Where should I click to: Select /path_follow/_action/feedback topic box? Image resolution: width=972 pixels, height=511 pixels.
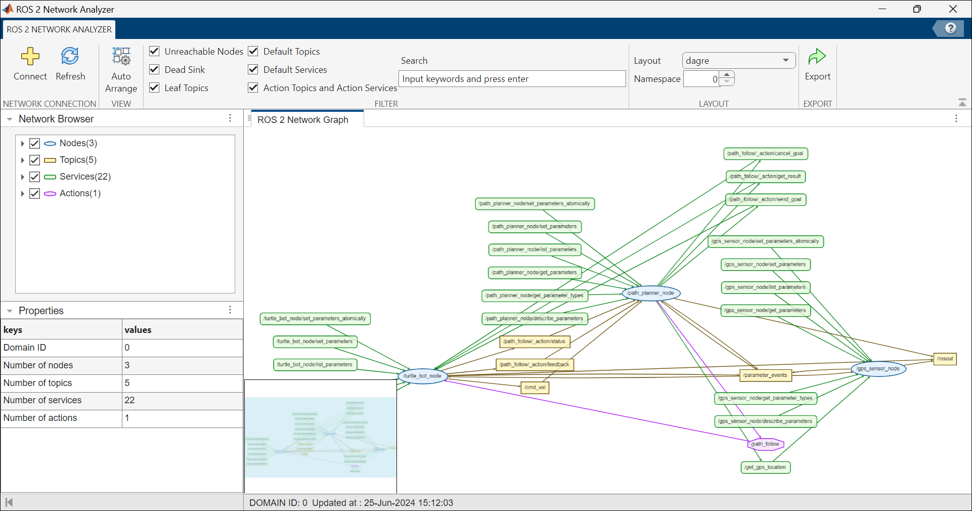pyautogui.click(x=535, y=364)
